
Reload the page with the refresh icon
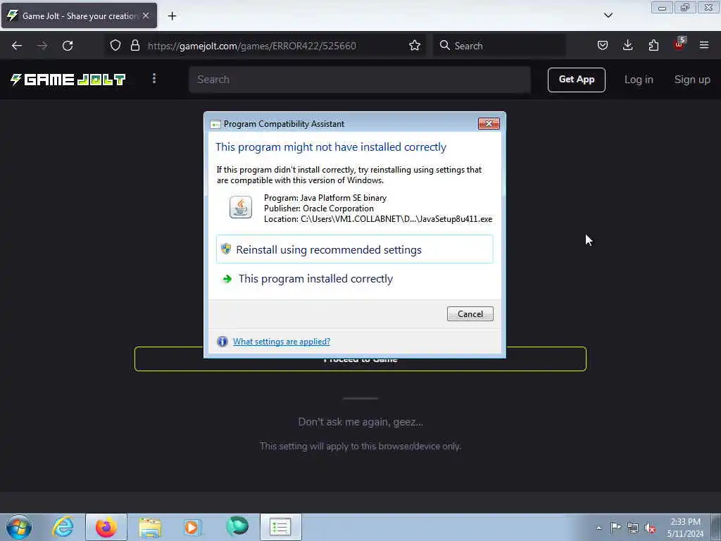coord(68,46)
